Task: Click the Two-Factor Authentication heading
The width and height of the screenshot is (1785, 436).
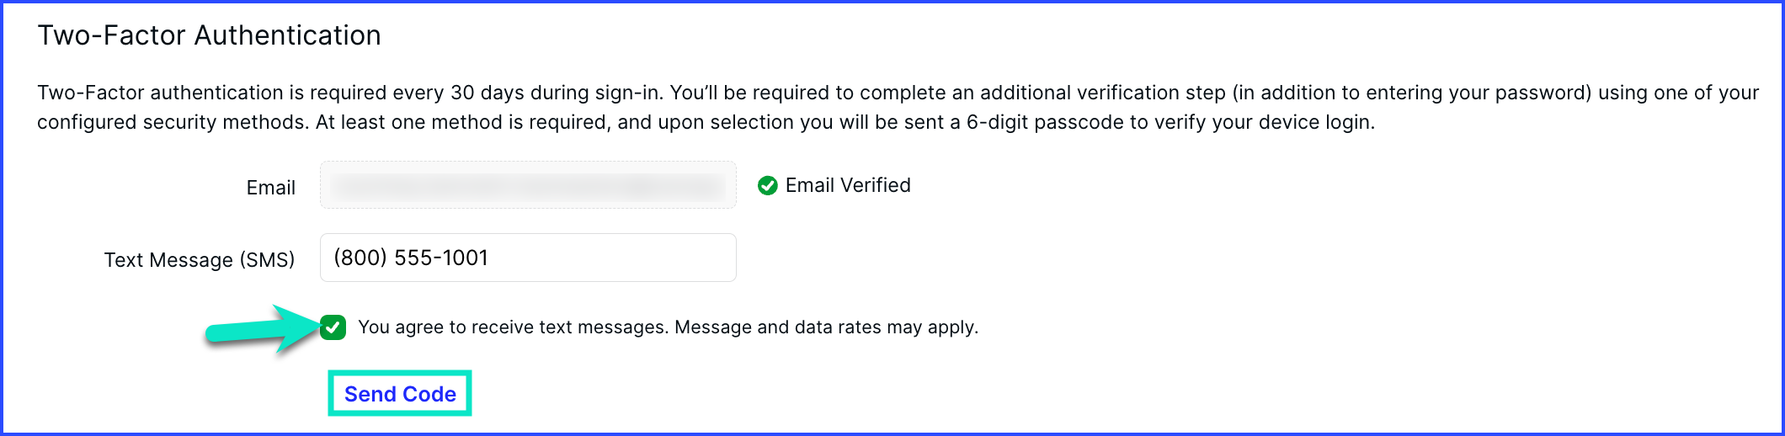Action: point(209,35)
